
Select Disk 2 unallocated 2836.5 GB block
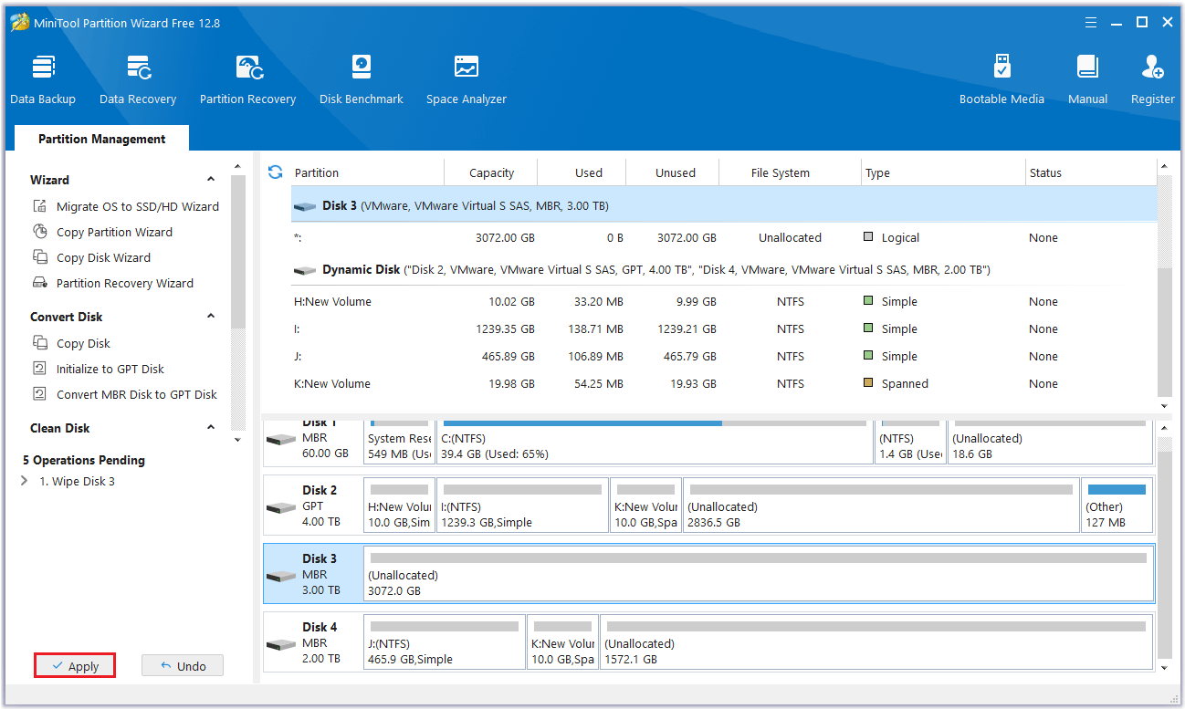pyautogui.click(x=881, y=505)
